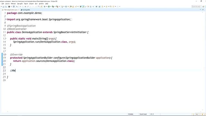Open the Run menu
The width and height of the screenshot is (206, 116).
[x=36, y=4]
